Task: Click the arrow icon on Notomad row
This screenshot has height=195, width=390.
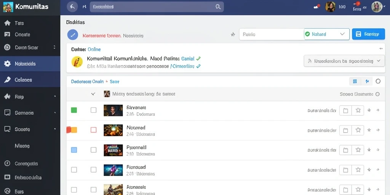Action: click(378, 130)
